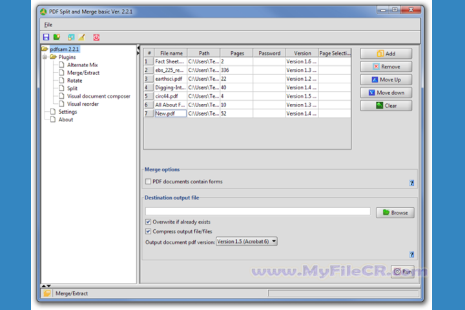Click the Add button
The height and width of the screenshot is (310, 465).
tap(386, 54)
